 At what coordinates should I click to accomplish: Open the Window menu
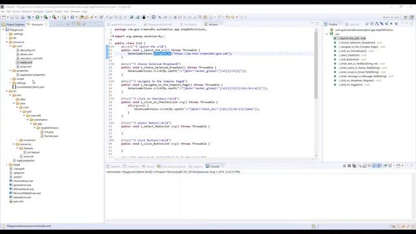75,12
